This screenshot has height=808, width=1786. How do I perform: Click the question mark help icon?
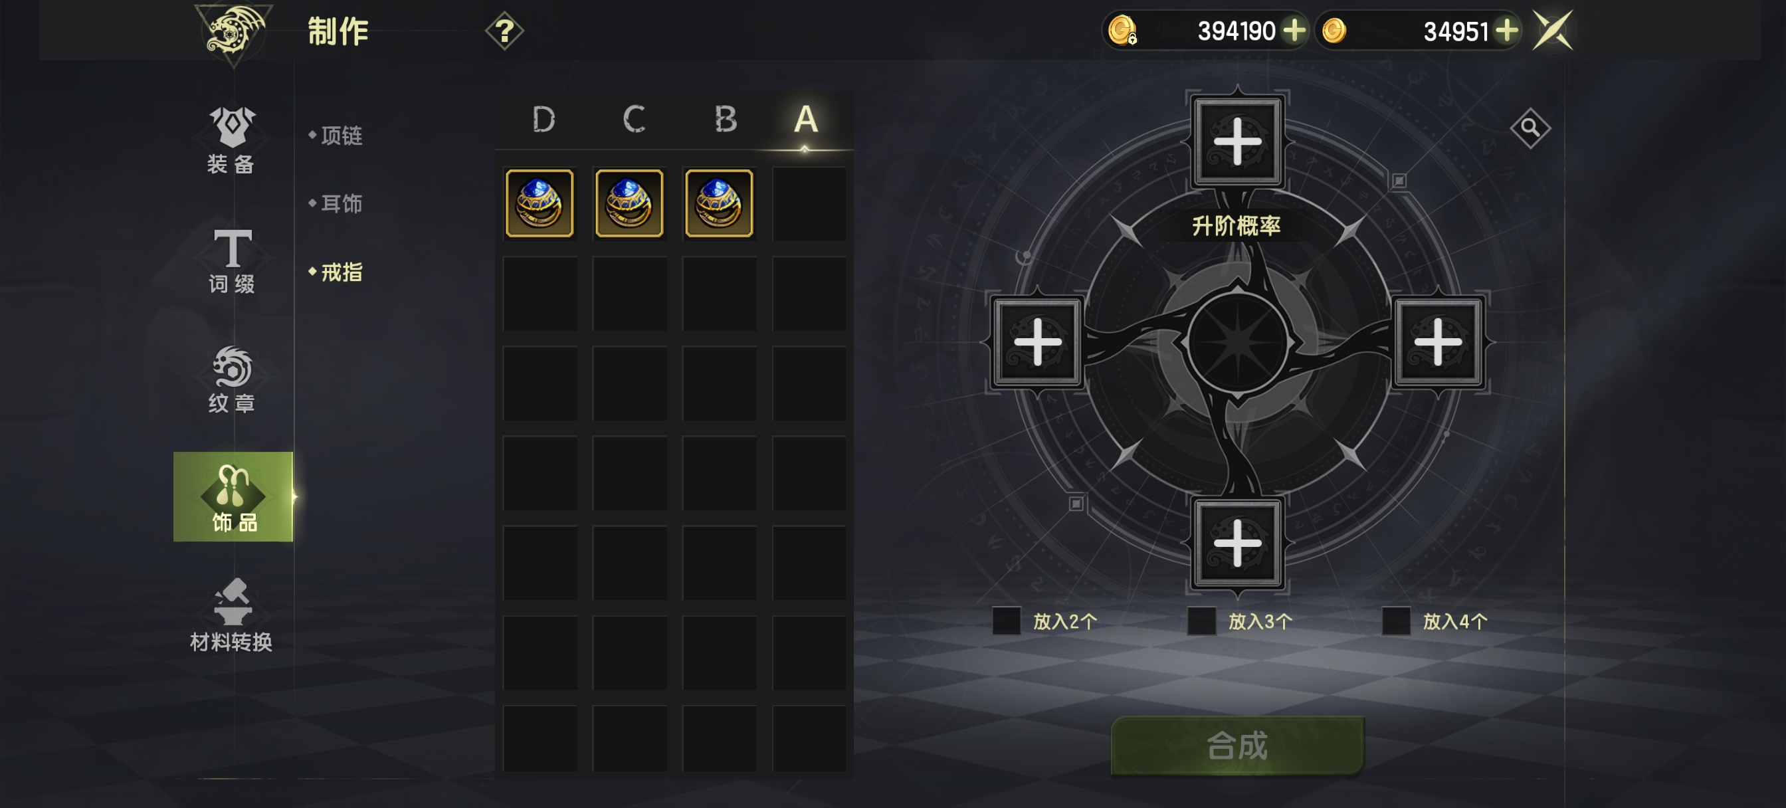pos(504,31)
